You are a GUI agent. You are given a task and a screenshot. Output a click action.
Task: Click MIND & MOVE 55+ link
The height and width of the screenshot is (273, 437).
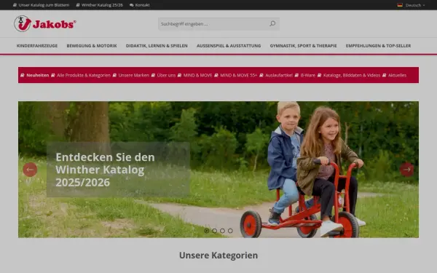pyautogui.click(x=239, y=75)
